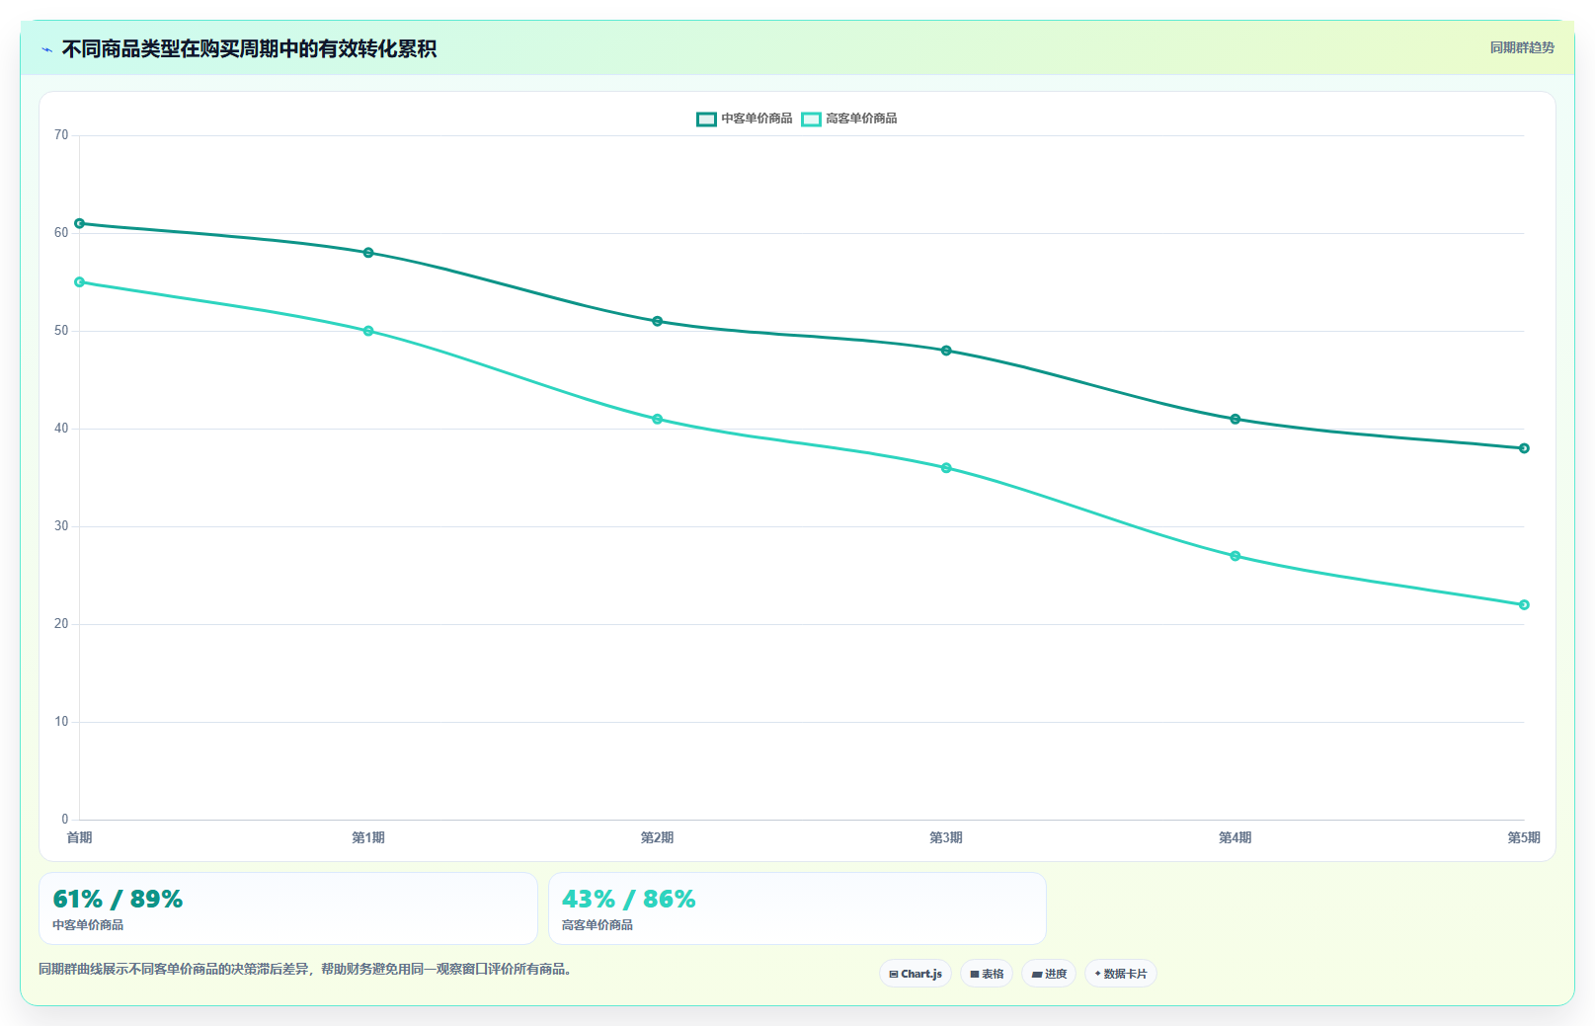Click the y-axis value 70
The height and width of the screenshot is (1026, 1595).
[61, 135]
